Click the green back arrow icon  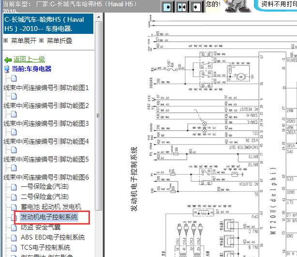[8, 60]
